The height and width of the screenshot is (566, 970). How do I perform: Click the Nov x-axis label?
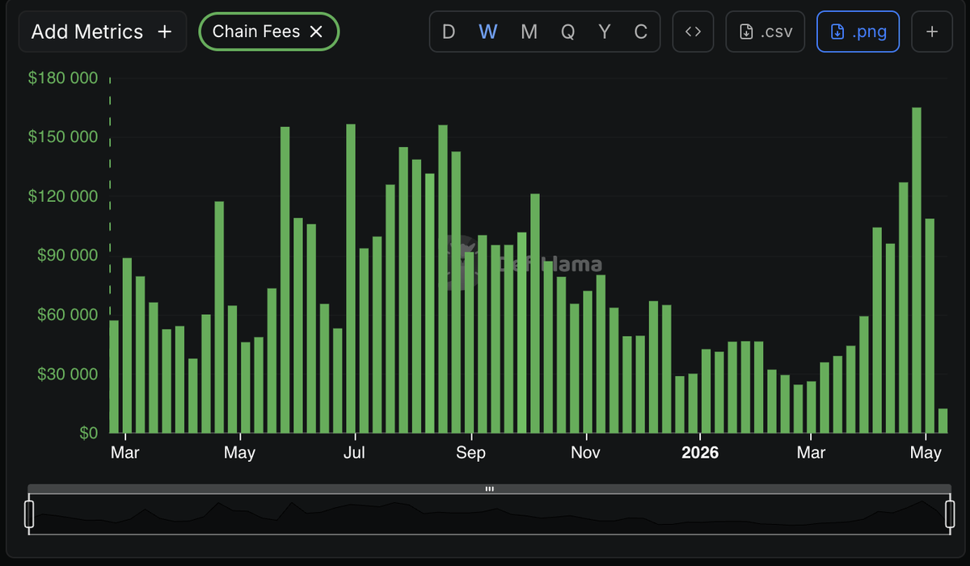pyautogui.click(x=585, y=453)
